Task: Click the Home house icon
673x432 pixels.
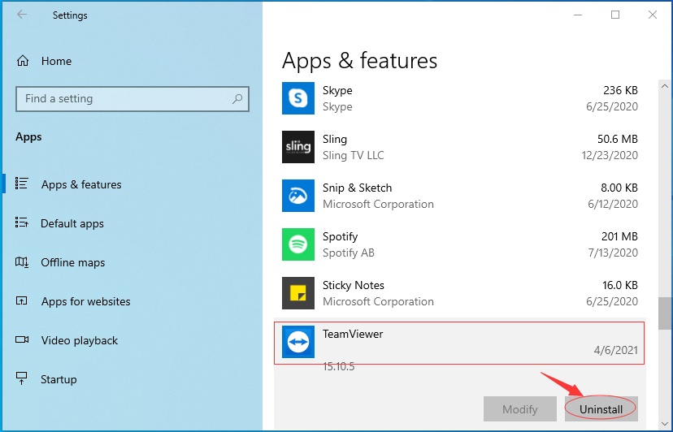Action: [x=23, y=61]
